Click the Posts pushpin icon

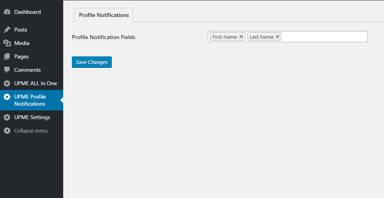(x=7, y=30)
